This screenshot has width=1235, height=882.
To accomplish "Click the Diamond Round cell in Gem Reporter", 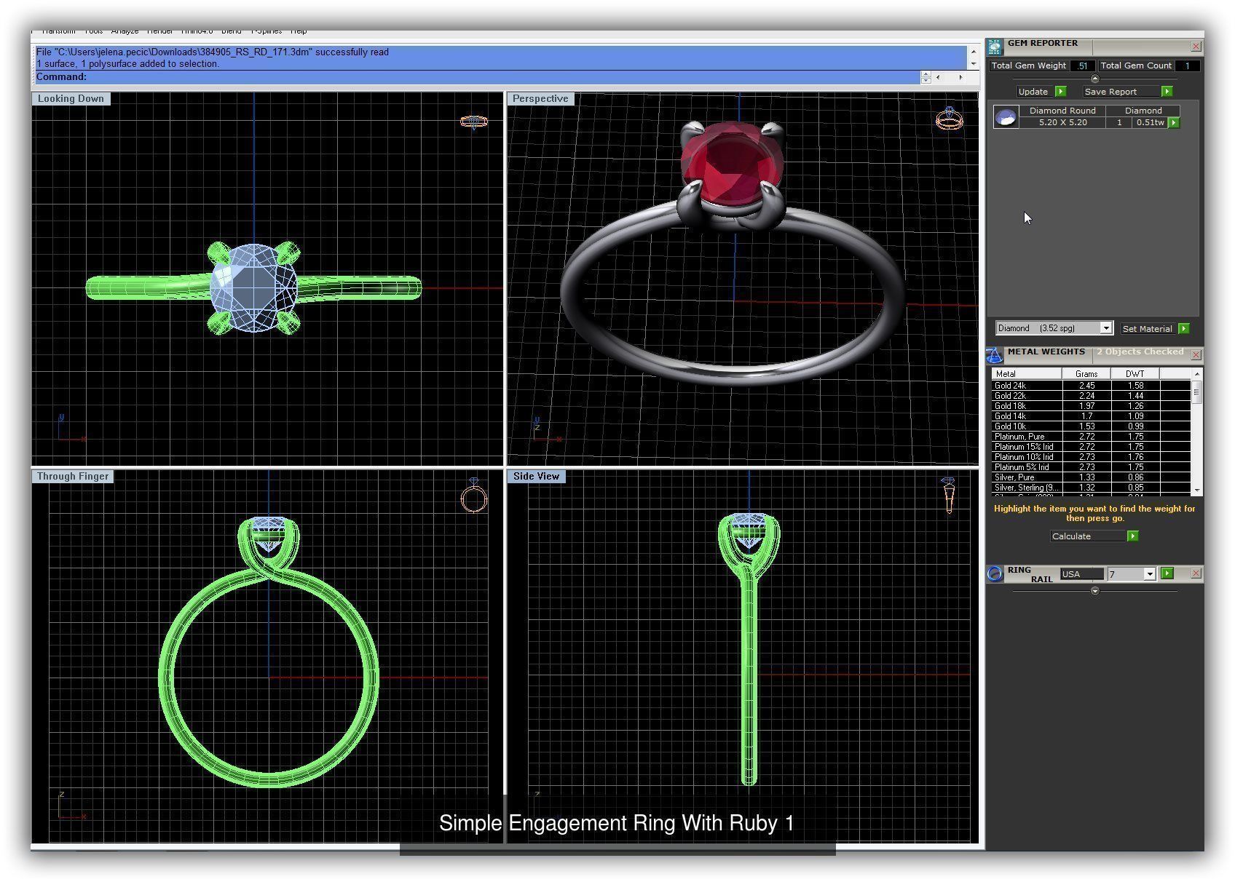I will (x=1062, y=111).
